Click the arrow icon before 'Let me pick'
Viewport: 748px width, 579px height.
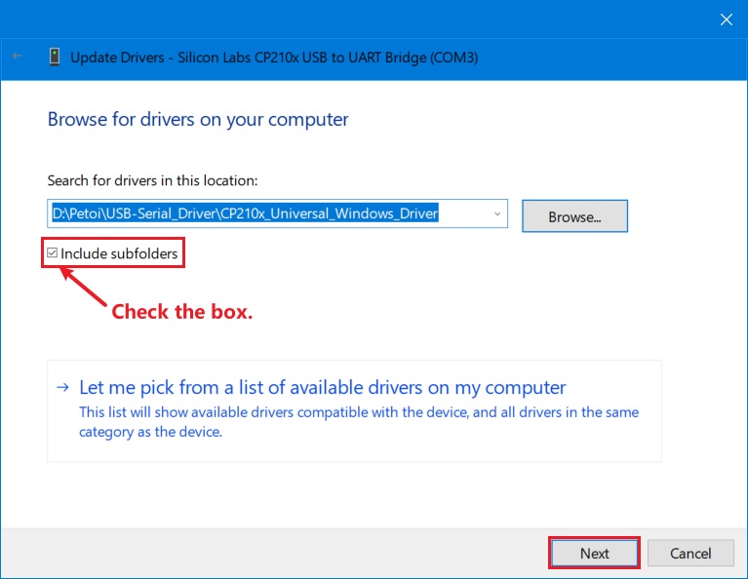(x=62, y=387)
